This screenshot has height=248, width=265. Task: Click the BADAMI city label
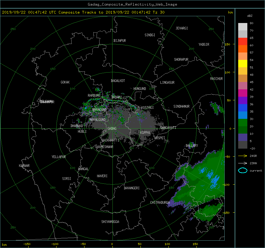117,97
